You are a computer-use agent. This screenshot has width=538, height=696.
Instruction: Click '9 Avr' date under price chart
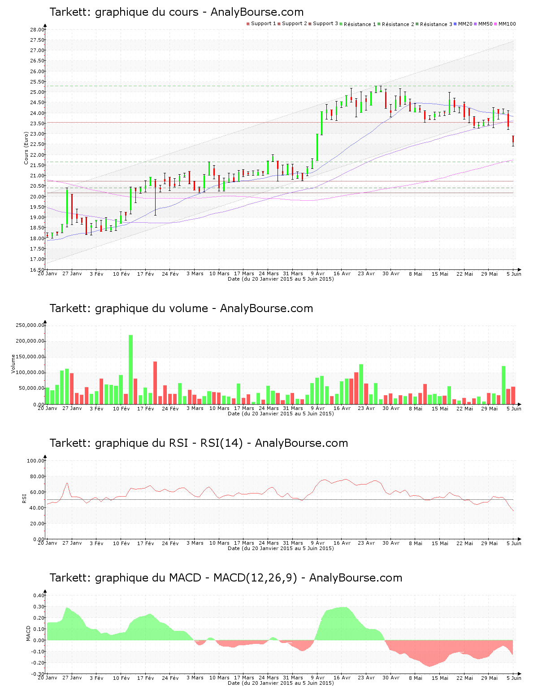318,273
